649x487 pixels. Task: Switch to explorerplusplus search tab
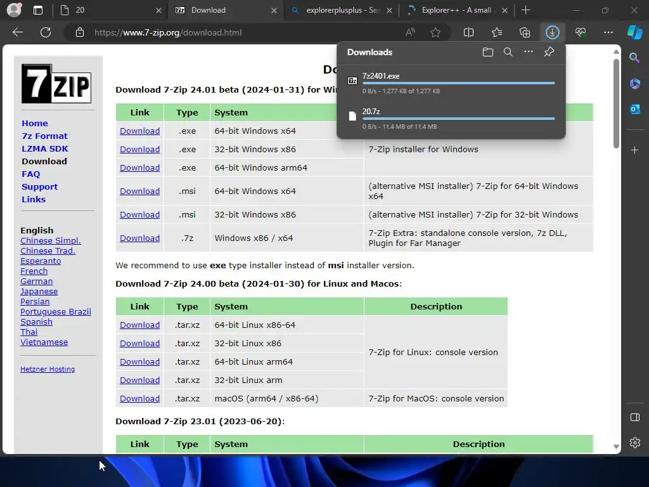342,10
